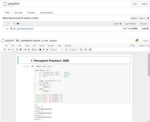Open the Edit menu in notebook
The width and height of the screenshot is (150, 122).
point(13,46)
